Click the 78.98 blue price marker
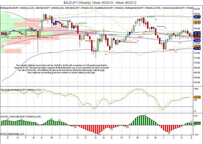 tap(197, 41)
